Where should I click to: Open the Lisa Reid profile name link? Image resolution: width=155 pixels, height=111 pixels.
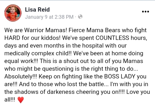[37, 9]
